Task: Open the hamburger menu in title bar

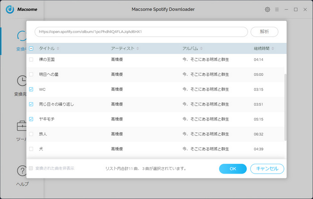Action: click(x=277, y=9)
